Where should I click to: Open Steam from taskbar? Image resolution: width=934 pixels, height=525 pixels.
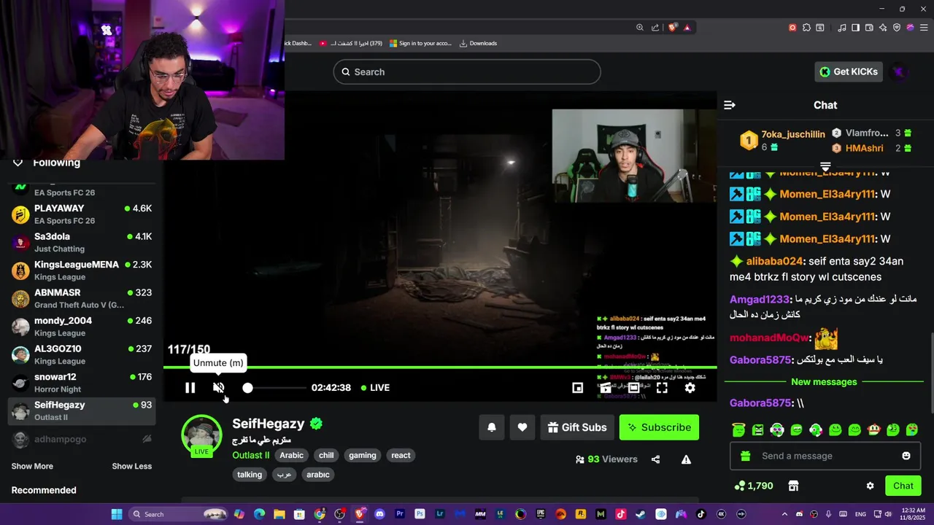click(x=641, y=514)
